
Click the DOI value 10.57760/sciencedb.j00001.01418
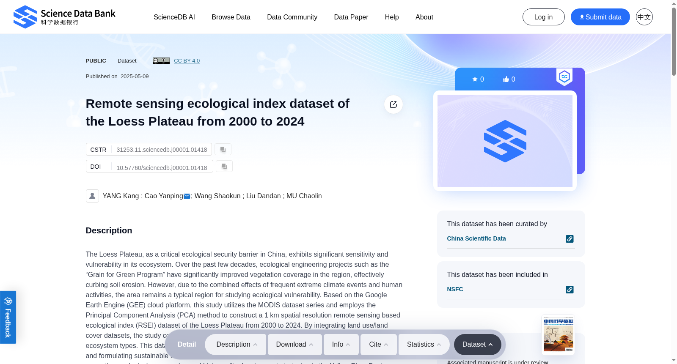click(x=162, y=168)
